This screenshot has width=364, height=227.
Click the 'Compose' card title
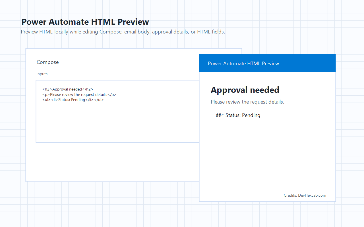48,62
